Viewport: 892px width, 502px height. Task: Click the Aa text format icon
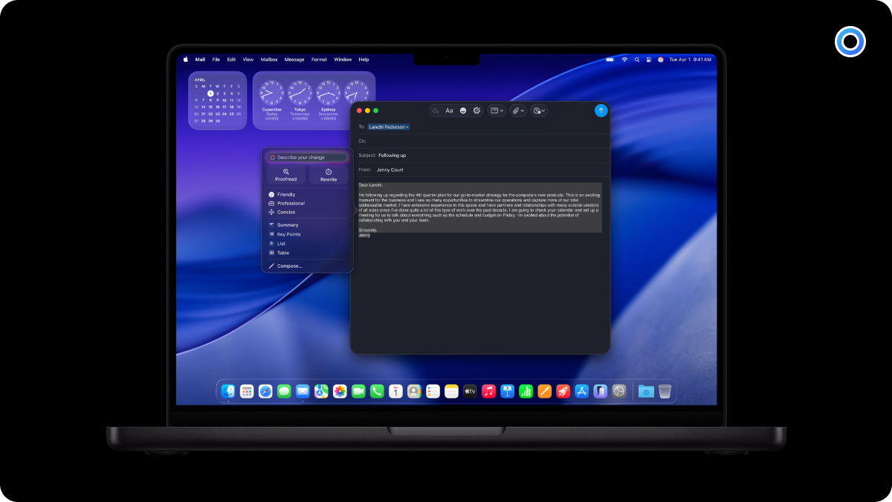449,111
